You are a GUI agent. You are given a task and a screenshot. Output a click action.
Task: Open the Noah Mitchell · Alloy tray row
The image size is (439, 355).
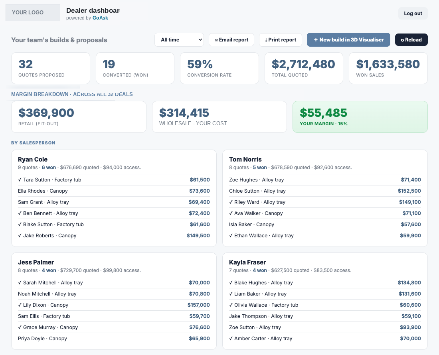[114, 294]
